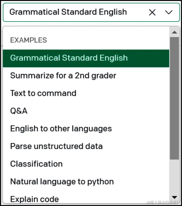Select English to other languages

point(86,129)
